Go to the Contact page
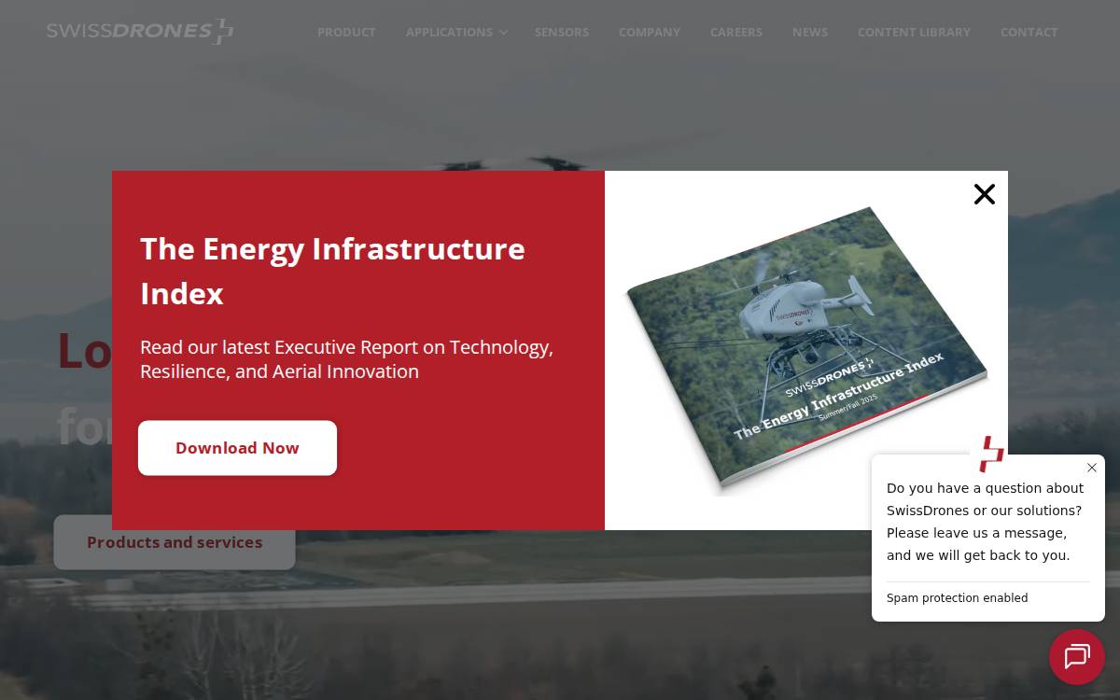The height and width of the screenshot is (700, 1120). pos(1029,32)
